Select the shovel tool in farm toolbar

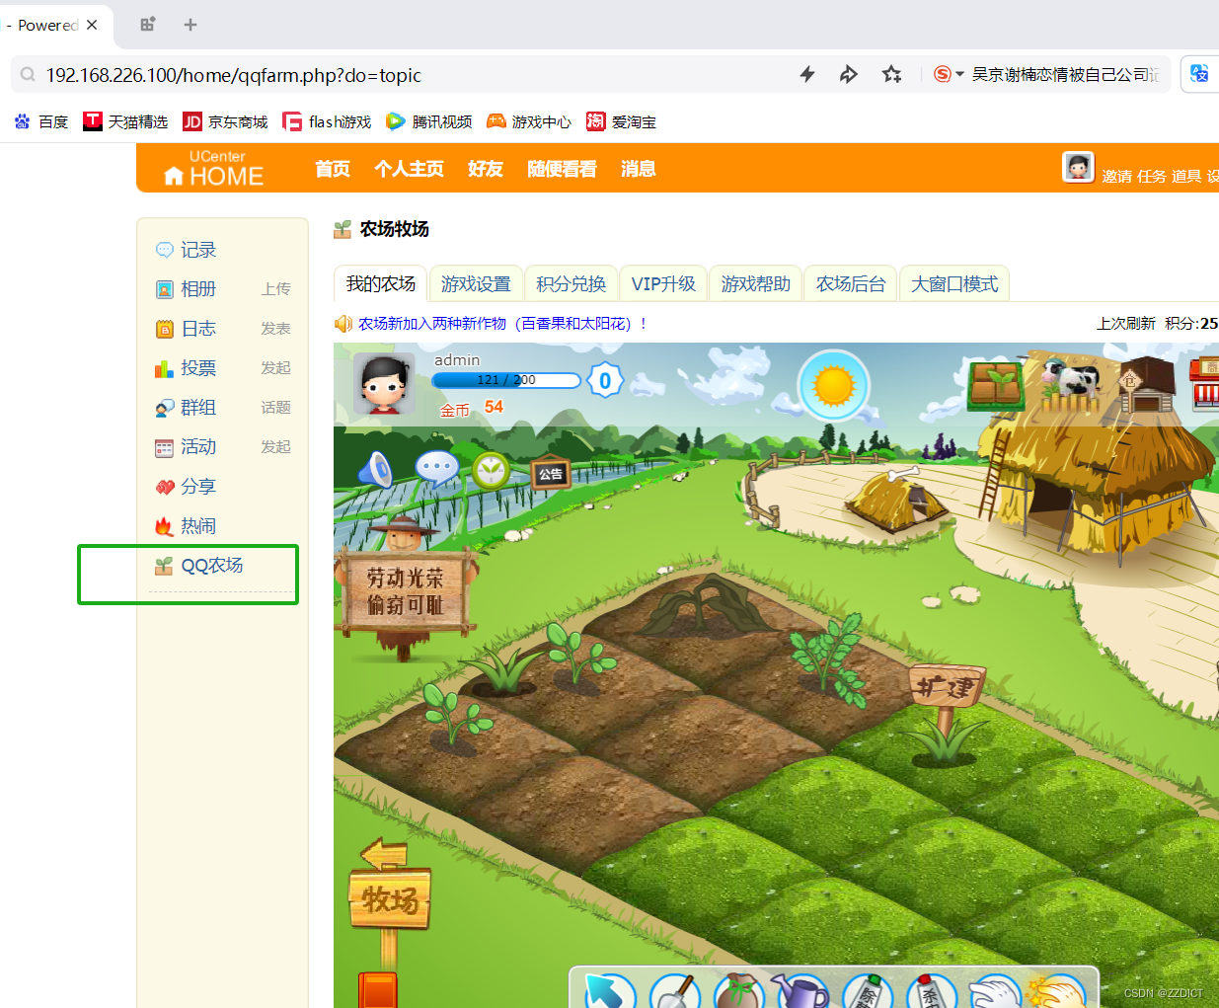click(675, 991)
